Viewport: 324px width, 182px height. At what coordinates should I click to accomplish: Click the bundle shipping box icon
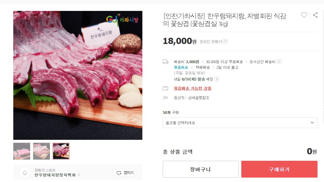coord(165,88)
